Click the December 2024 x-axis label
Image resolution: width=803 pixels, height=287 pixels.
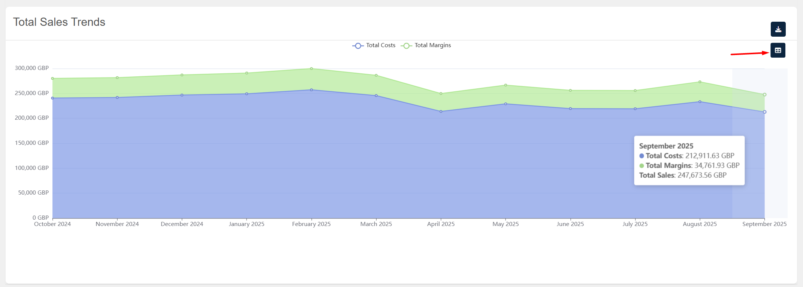182,224
